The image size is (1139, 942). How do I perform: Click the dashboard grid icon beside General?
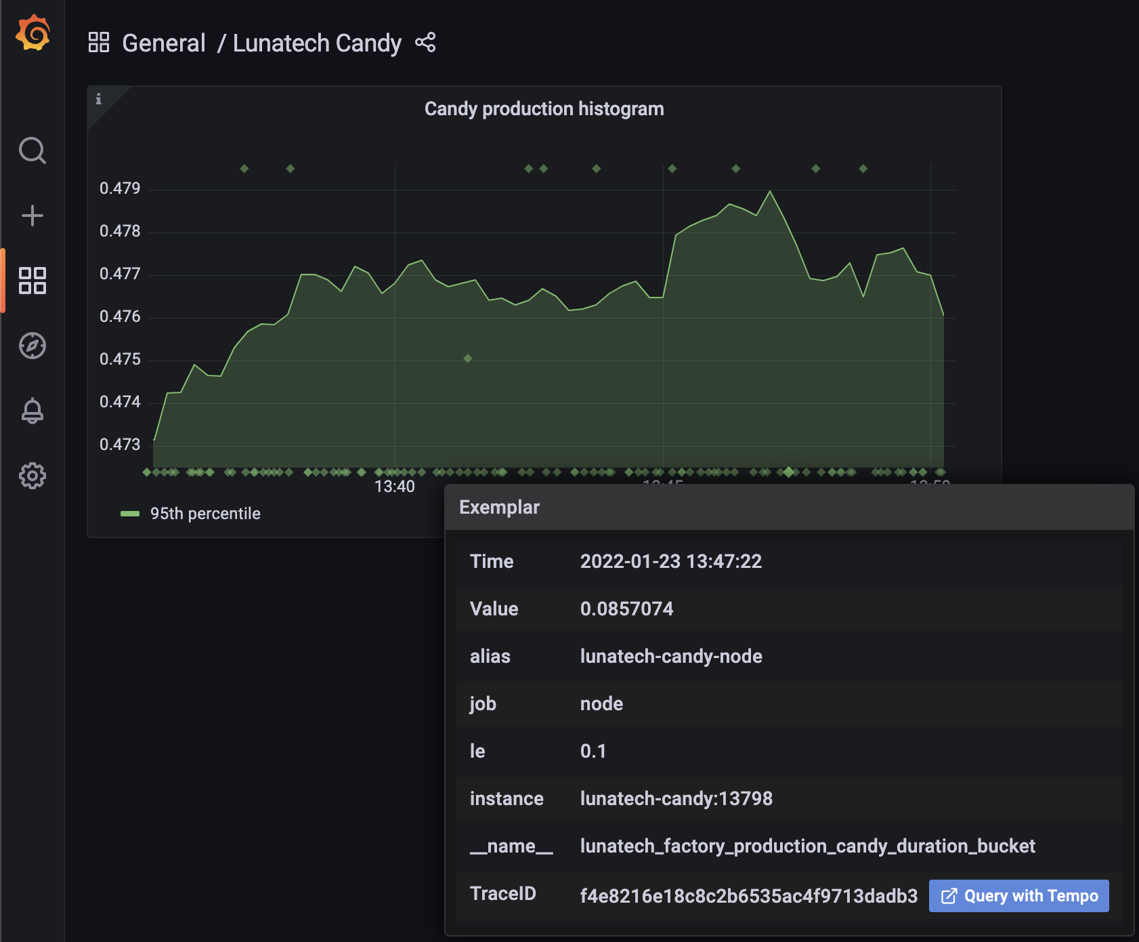tap(99, 42)
